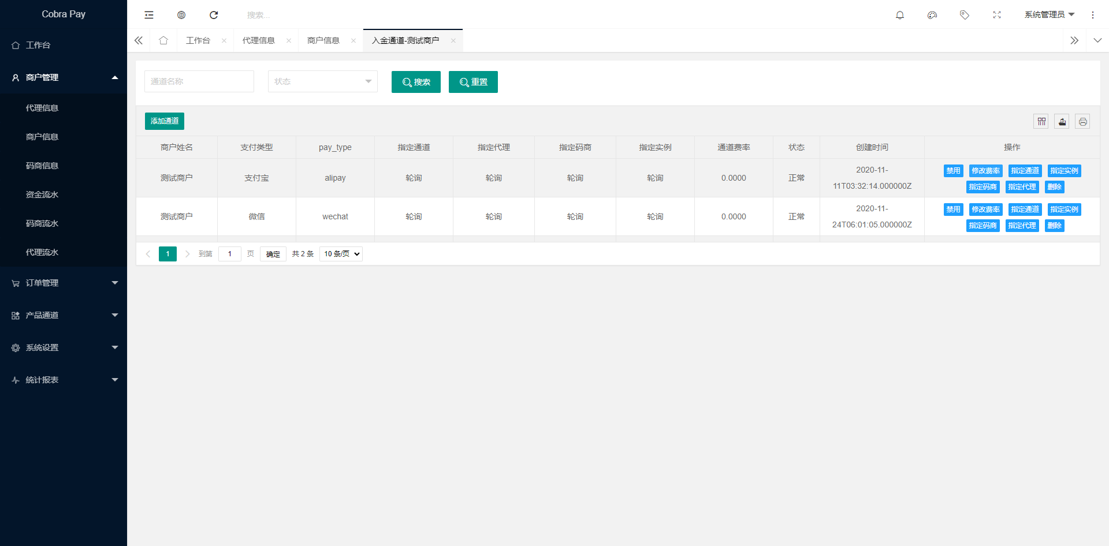Focus the header 搜索 search field
This screenshot has width=1109, height=546.
(289, 15)
